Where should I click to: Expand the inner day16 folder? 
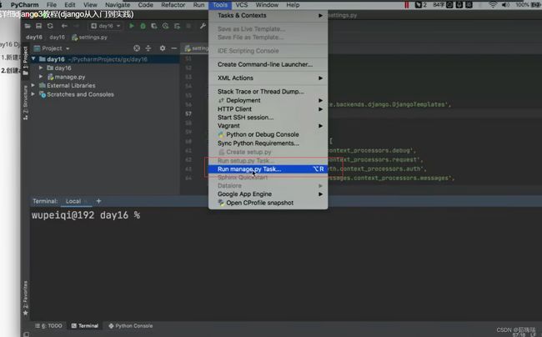[41, 68]
